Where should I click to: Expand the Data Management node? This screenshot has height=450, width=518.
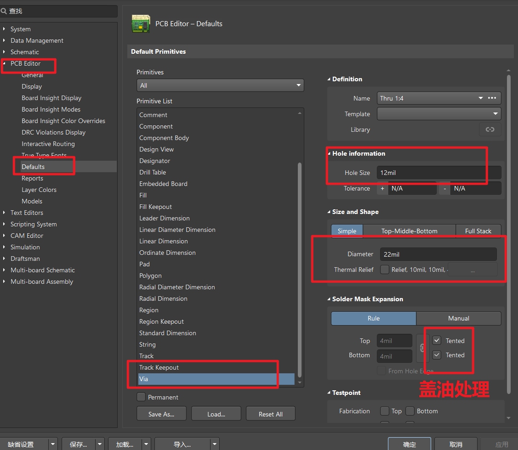[x=4, y=40]
